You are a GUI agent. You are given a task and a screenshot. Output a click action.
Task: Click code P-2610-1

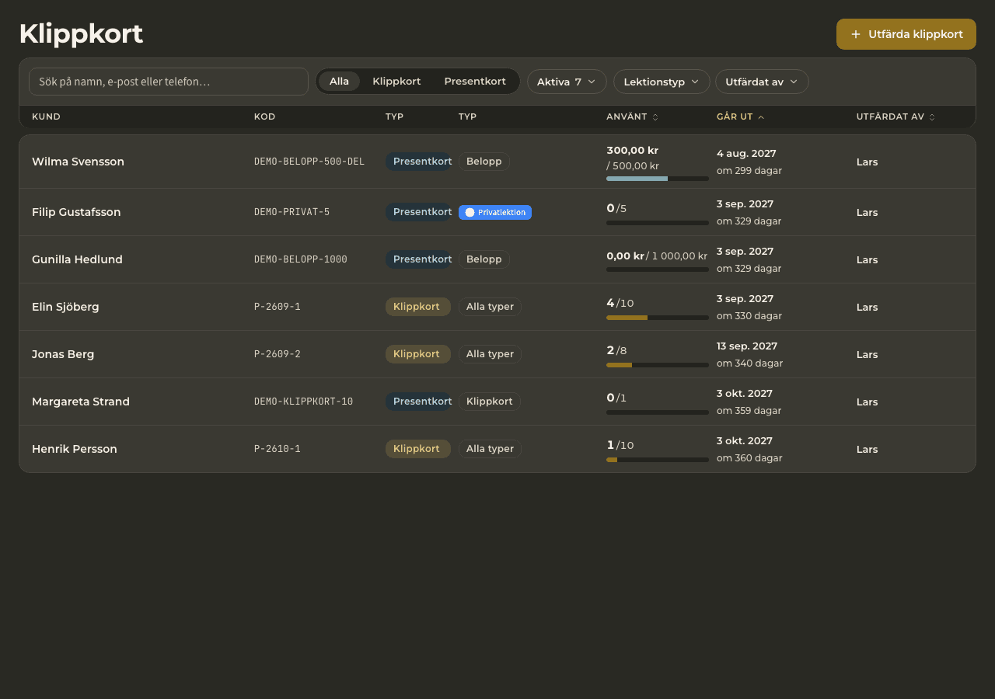(x=278, y=449)
